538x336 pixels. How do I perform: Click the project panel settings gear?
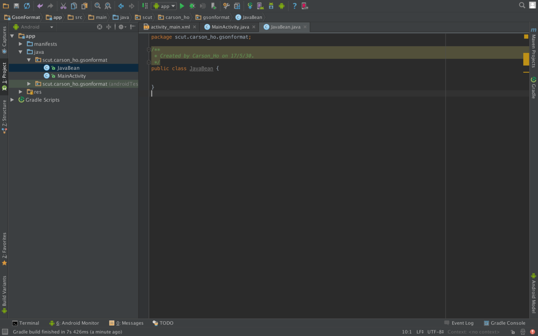pos(122,27)
